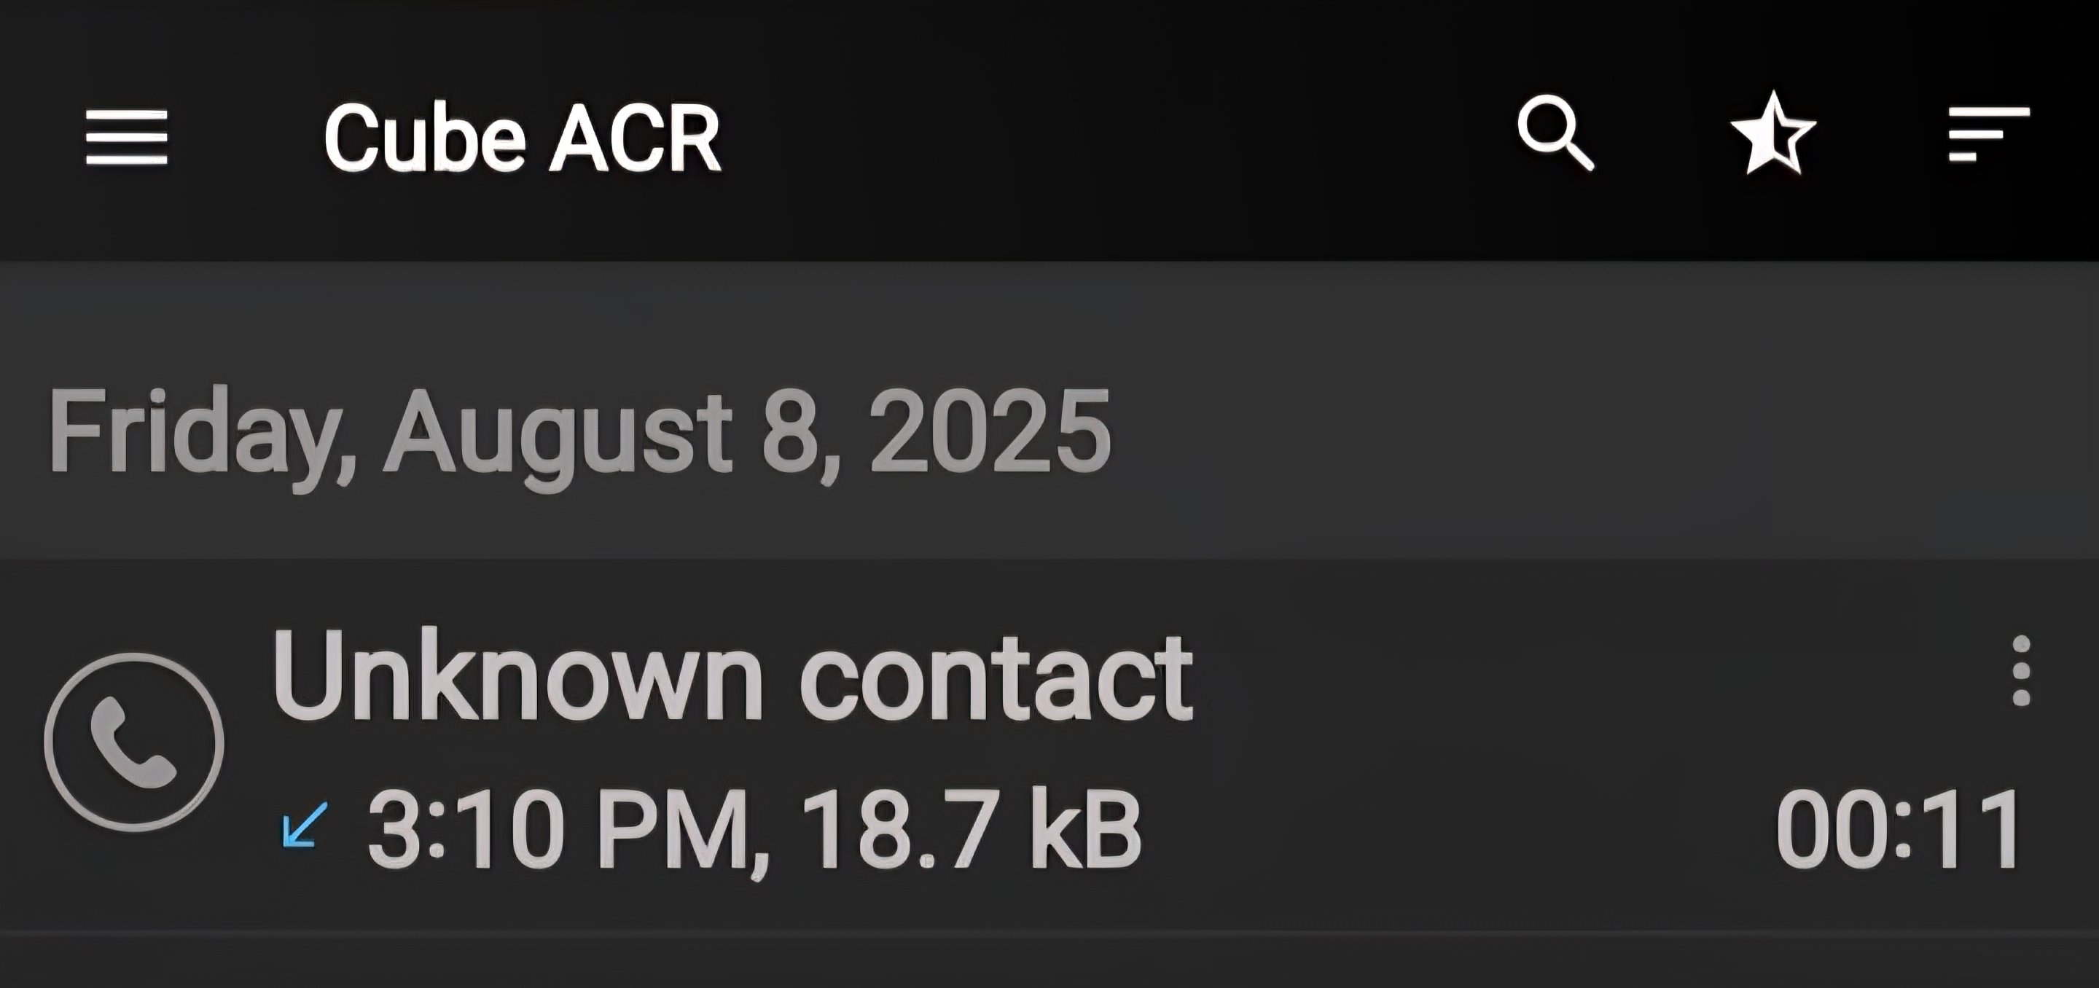Toggle the starred recordings filter

click(x=1772, y=133)
